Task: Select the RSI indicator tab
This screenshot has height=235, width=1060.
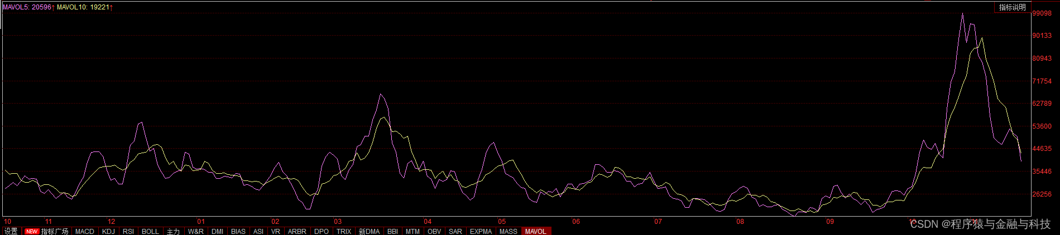Action: pyautogui.click(x=128, y=231)
